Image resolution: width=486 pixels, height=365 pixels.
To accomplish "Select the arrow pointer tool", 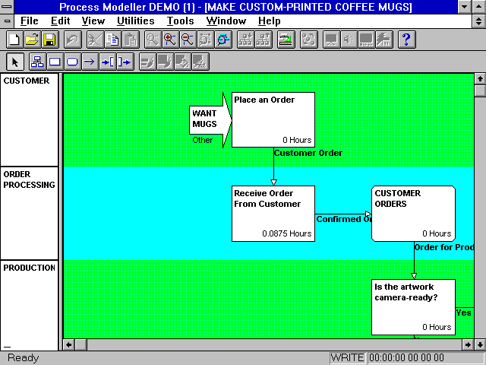I will coord(14,62).
